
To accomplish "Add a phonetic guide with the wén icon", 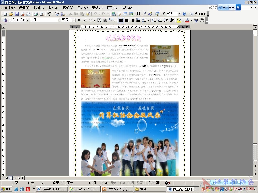I will tap(196, 20).
